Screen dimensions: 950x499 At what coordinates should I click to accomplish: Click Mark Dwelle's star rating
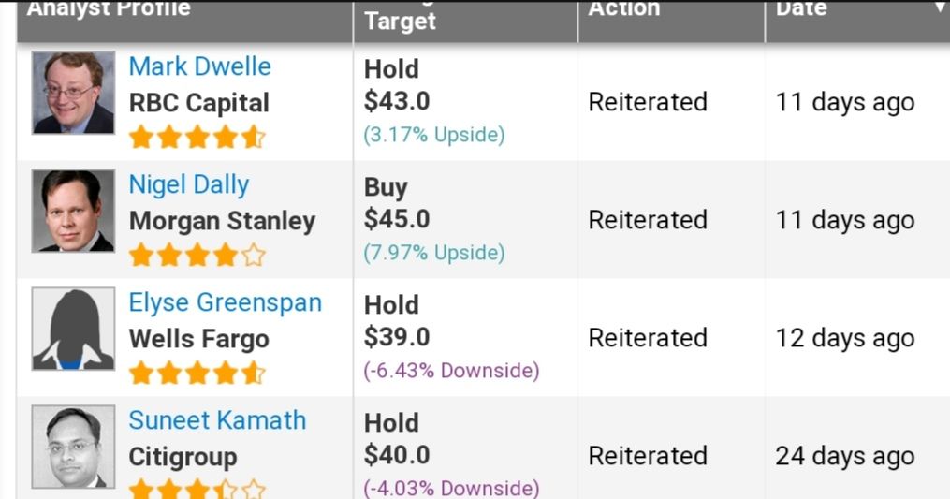click(197, 139)
